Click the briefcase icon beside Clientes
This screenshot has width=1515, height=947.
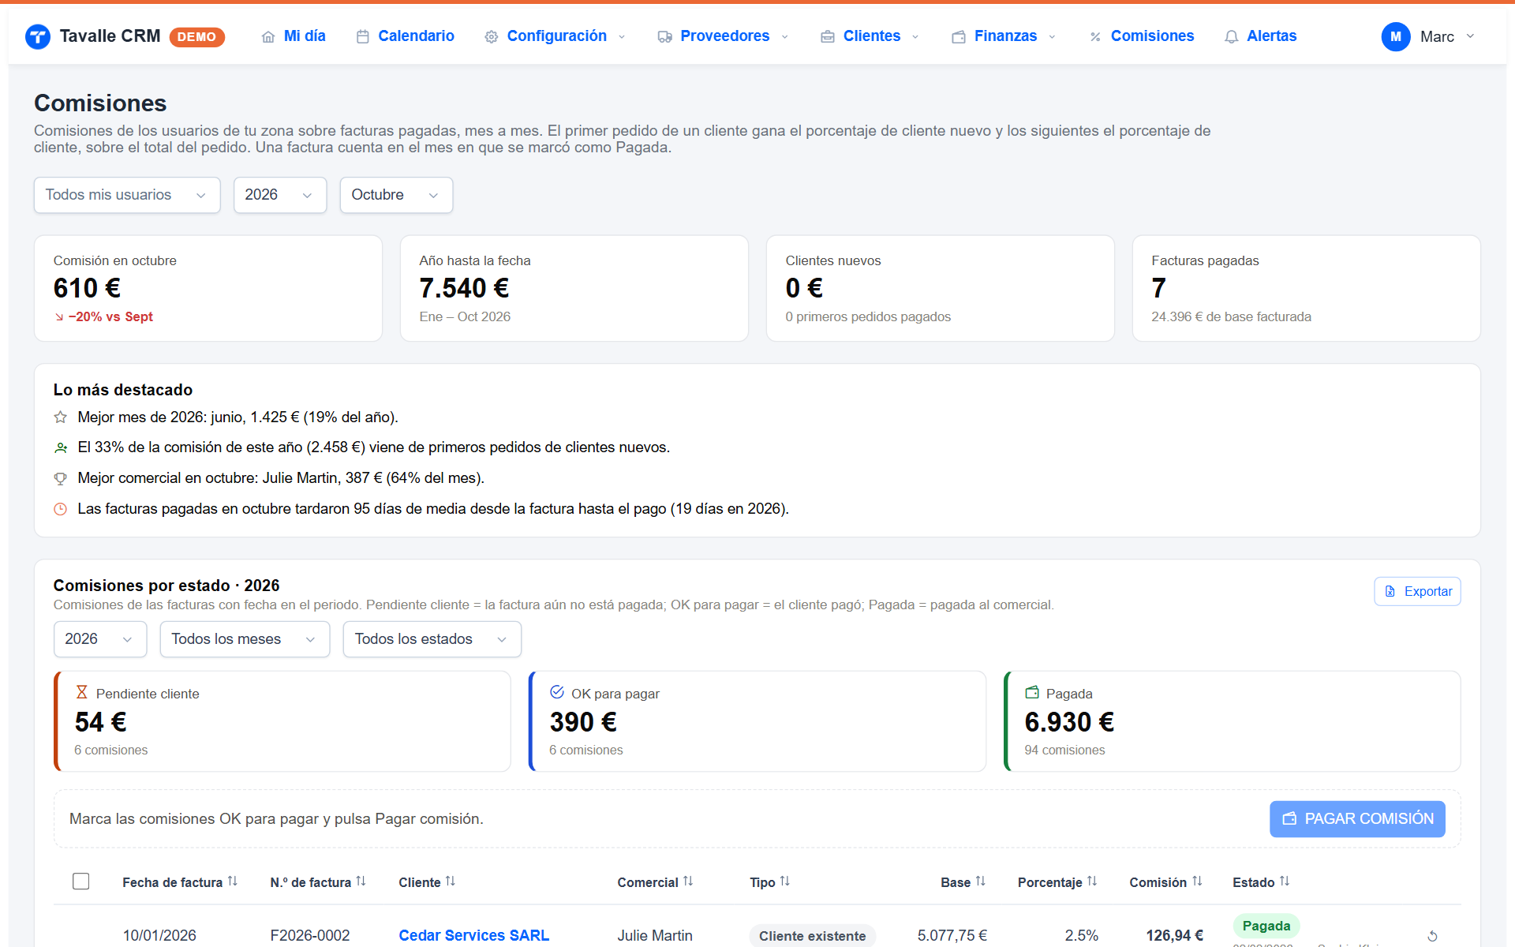pyautogui.click(x=828, y=37)
